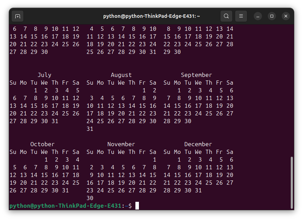Image resolution: width=303 pixels, height=220 pixels.
Task: Select the November month heading
Action: pyautogui.click(x=121, y=144)
